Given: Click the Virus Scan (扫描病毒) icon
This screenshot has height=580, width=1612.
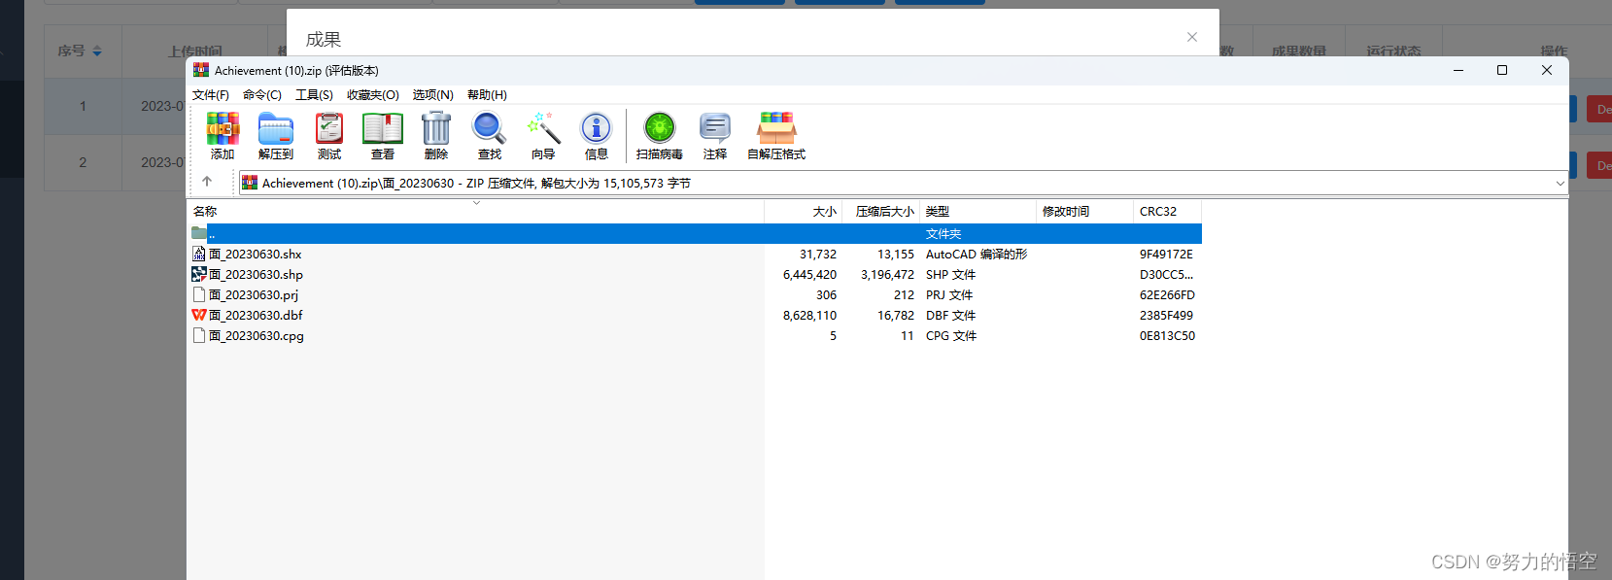Looking at the screenshot, I should coord(660,128).
